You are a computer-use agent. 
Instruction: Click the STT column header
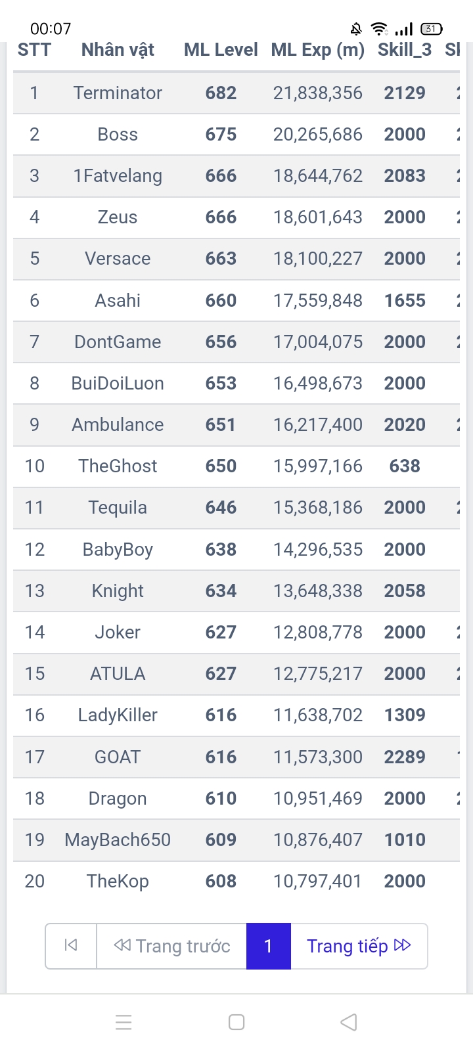coord(34,50)
